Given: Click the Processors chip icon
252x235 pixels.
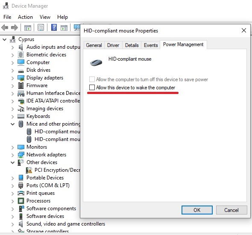Looking at the screenshot, I should point(21,201).
